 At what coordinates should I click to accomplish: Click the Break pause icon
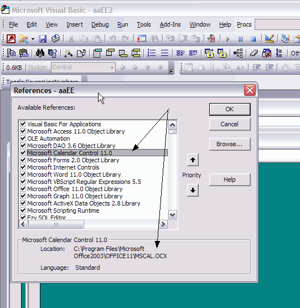point(240,39)
